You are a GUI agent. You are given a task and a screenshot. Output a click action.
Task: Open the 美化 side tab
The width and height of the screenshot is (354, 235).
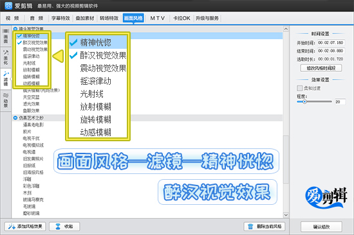(6, 57)
